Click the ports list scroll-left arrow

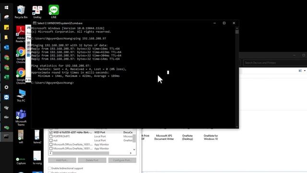(x=51, y=153)
